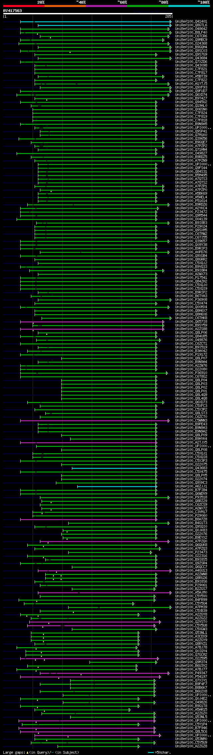Select UniRef100_A5BT39 in the hit list
The height and width of the screenshot is (755, 213).
191,77
